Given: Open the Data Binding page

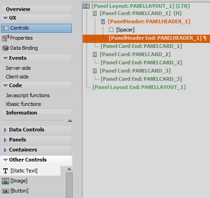Looking at the screenshot, I should point(24,48).
